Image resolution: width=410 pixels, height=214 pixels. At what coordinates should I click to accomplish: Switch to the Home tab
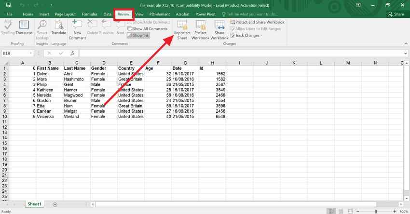(x=28, y=14)
